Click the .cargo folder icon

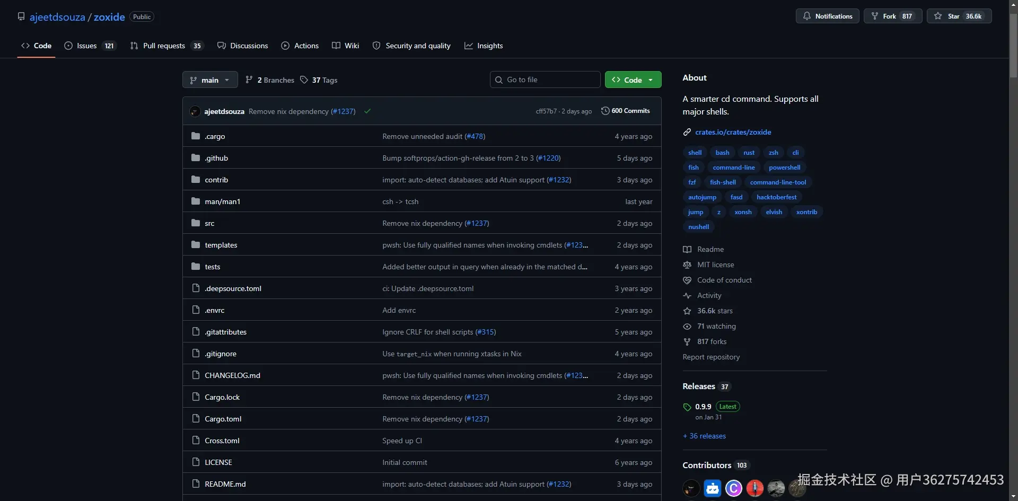coord(196,136)
